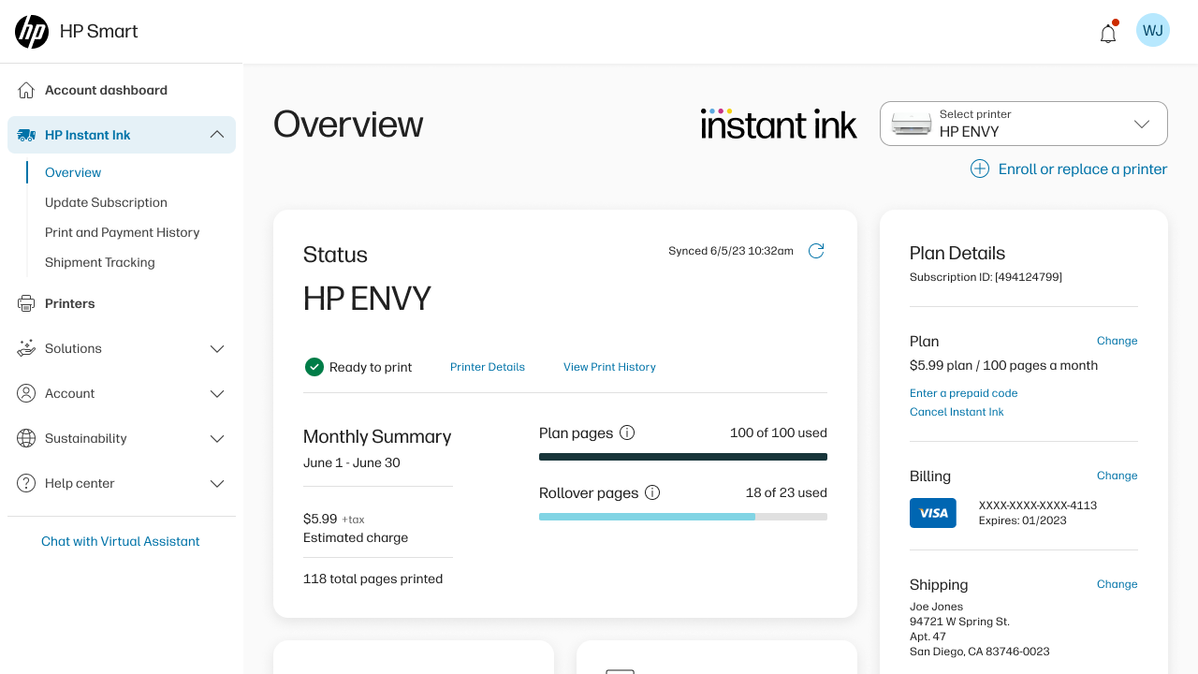Screen dimensions: 1198x674
Task: Click Cancel Instant Ink
Action: [x=957, y=412]
